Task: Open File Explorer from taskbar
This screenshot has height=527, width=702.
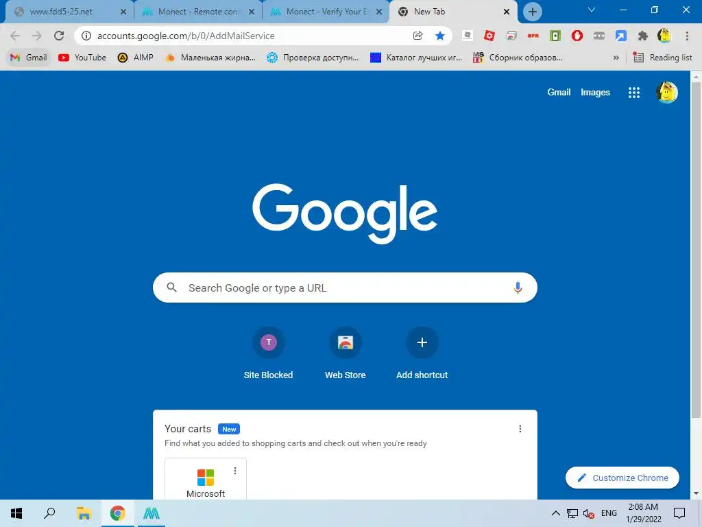Action: [84, 513]
